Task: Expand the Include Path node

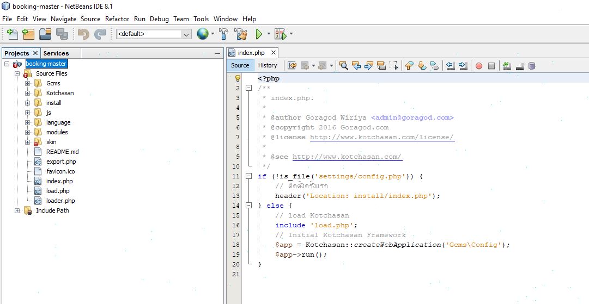Action: [17, 210]
